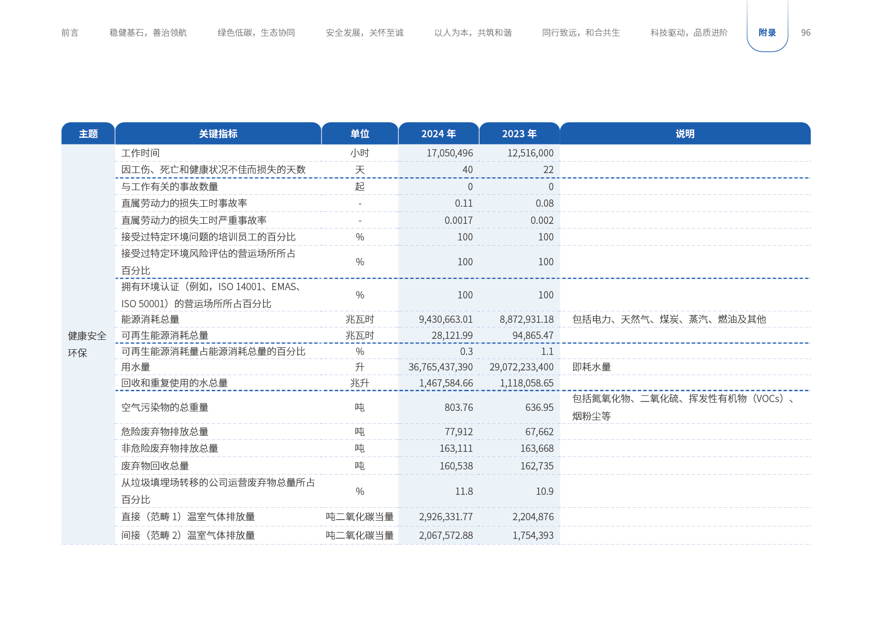The height and width of the screenshot is (643, 872).
Task: Select the 2023 年 column header
Action: (519, 134)
